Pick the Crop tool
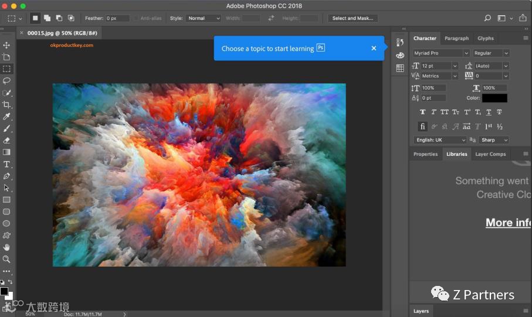The height and width of the screenshot is (317, 532). pyautogui.click(x=6, y=104)
